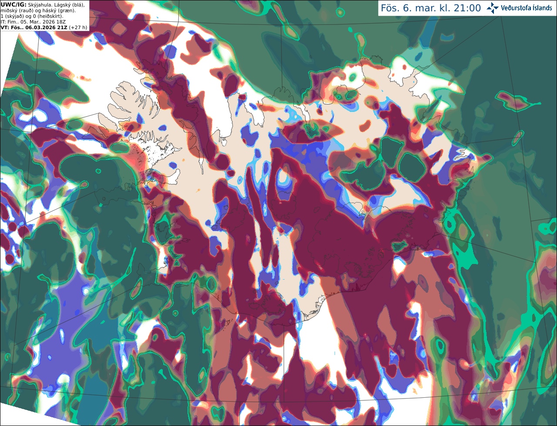Viewport: 557px width, 426px height.
Task: Click the 'Fös. 6. mar. kl. 21:00' timestamp
Action: pyautogui.click(x=431, y=8)
